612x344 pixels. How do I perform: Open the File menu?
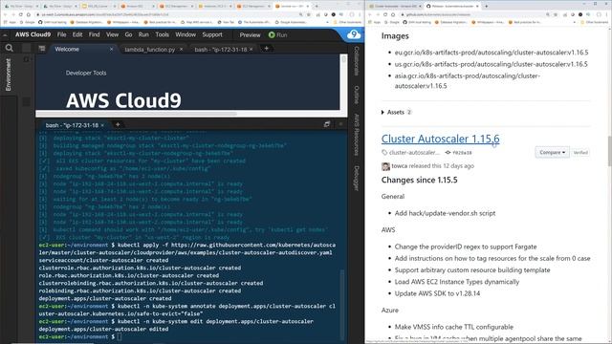(x=61, y=34)
